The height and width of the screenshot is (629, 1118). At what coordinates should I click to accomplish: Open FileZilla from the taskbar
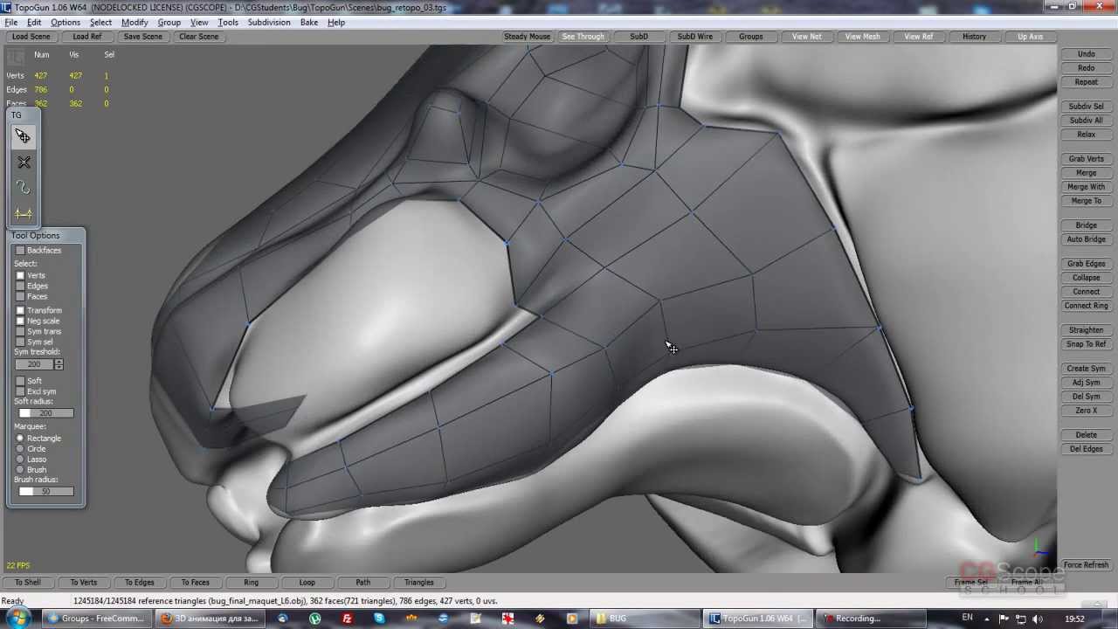(347, 619)
